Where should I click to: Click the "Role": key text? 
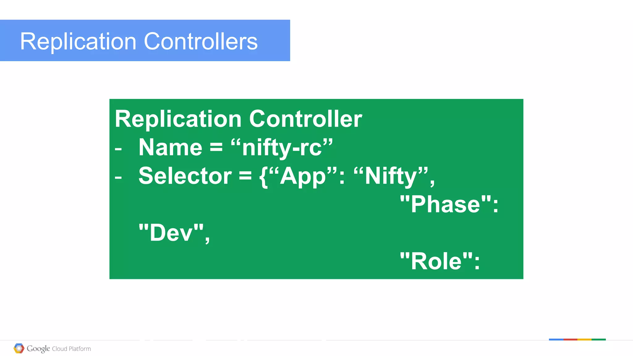[440, 261]
